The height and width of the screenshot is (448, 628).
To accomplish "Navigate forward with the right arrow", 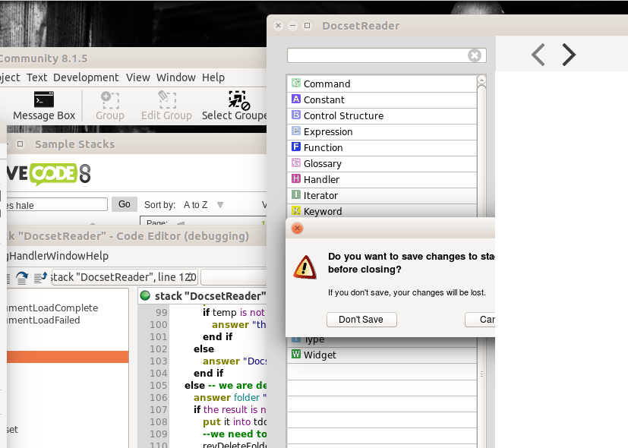I will (x=569, y=55).
